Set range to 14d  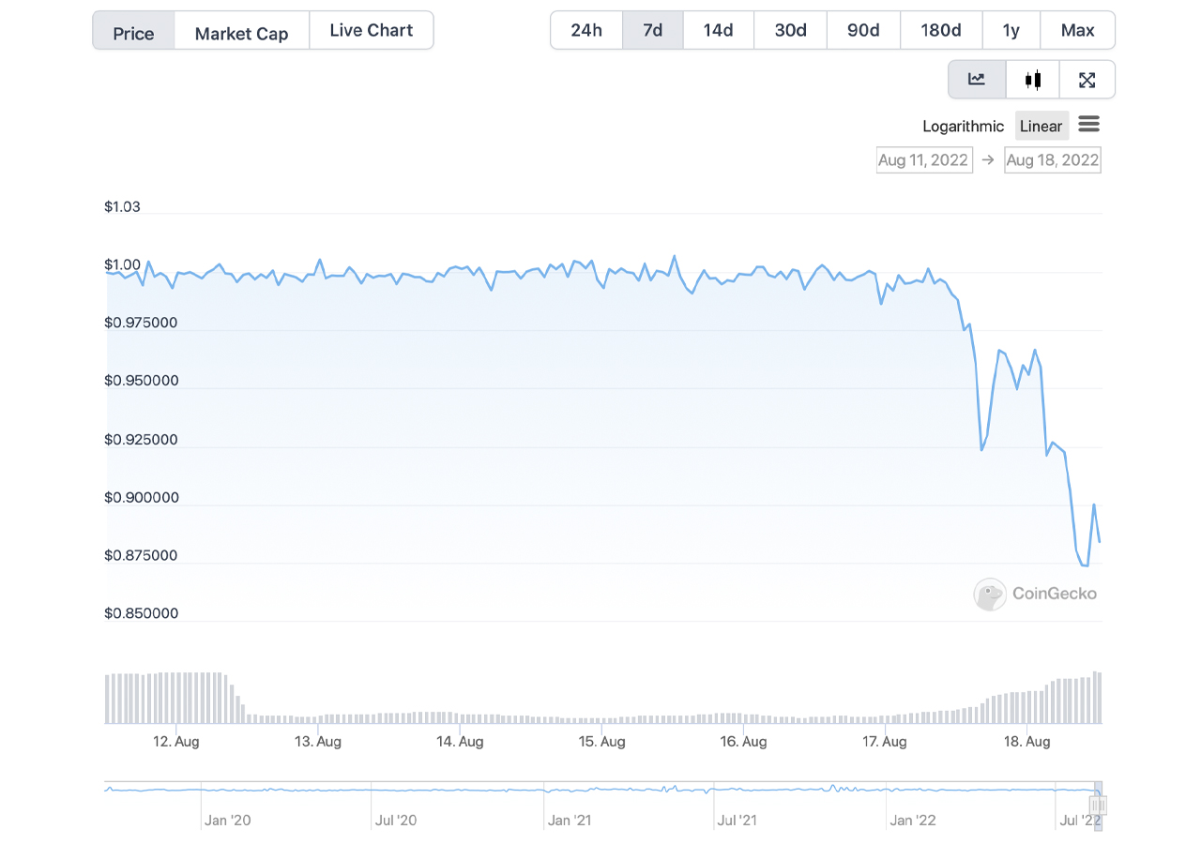[718, 30]
